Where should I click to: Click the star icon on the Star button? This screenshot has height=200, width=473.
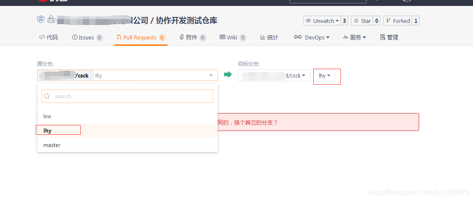point(356,21)
